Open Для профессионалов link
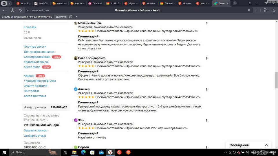Image resolution: width=278 pixels, height=156 pixels. coord(39,52)
